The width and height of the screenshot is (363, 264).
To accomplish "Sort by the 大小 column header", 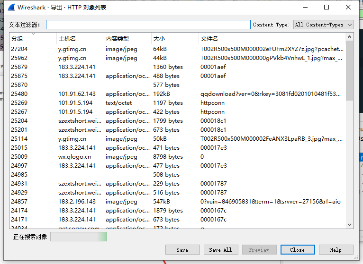I will pos(175,39).
